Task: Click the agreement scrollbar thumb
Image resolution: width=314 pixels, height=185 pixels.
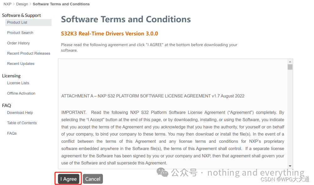Action: click(x=290, y=67)
